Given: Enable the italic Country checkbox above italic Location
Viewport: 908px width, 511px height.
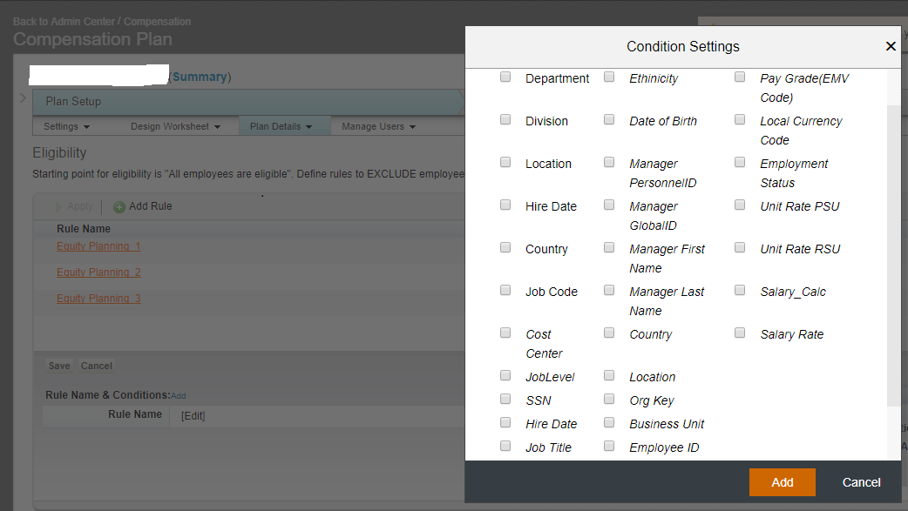Looking at the screenshot, I should coord(609,333).
